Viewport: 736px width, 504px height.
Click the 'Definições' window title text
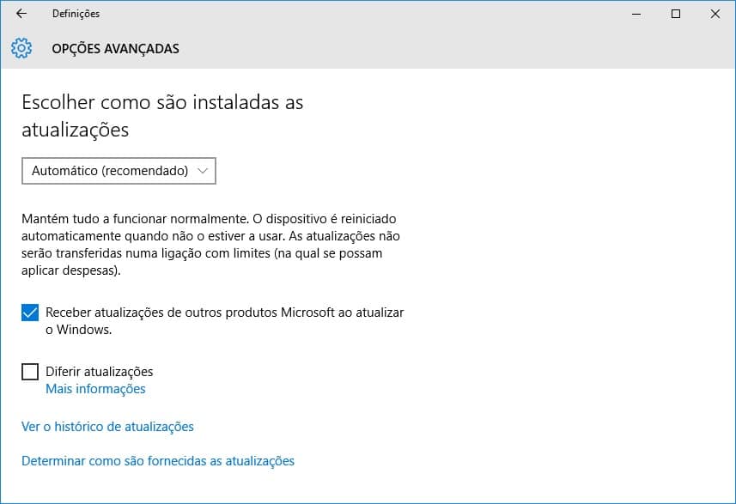point(76,14)
